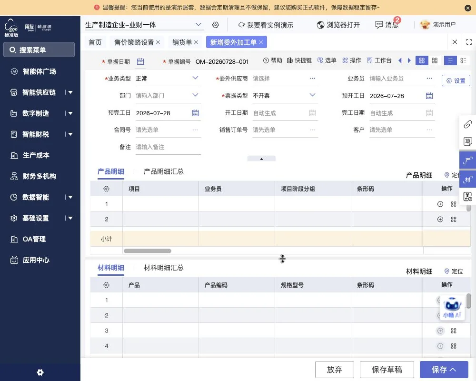This screenshot has width=476, height=381.
Task: Open 票据类型 dropdown
Action: pyautogui.click(x=312, y=95)
